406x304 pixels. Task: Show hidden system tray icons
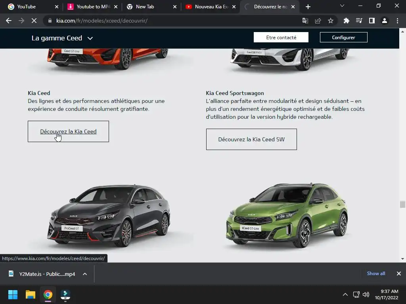[345, 294]
